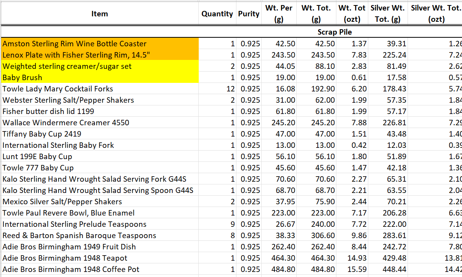Click the 7.88 ozt value for Wallace Creamer
462x277 pixels.
tap(359, 123)
